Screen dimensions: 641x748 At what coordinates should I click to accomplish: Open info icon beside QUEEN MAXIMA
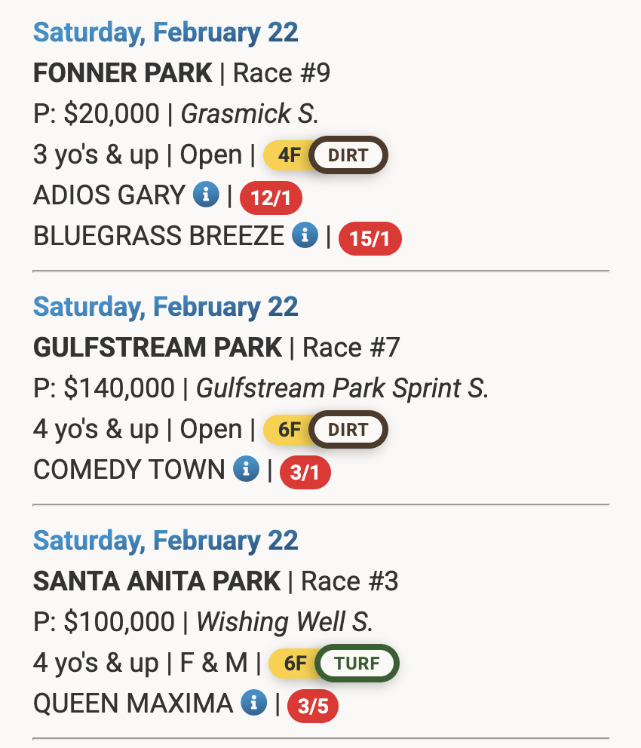(x=253, y=702)
